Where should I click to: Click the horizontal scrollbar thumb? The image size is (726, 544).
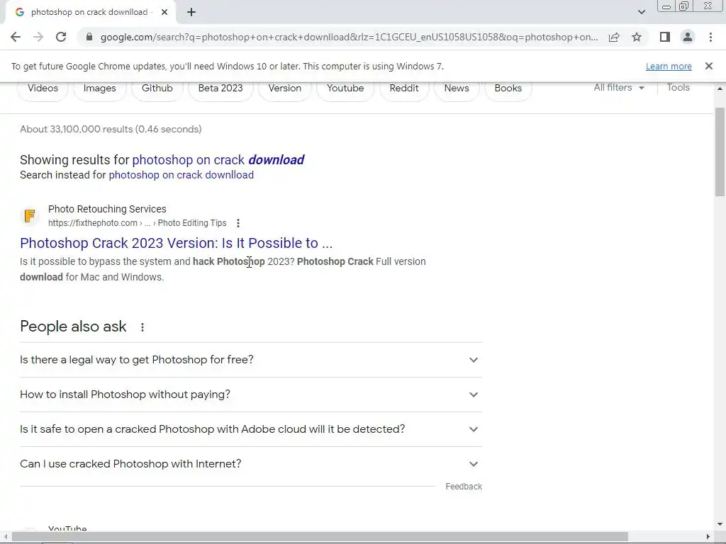click(x=320, y=537)
